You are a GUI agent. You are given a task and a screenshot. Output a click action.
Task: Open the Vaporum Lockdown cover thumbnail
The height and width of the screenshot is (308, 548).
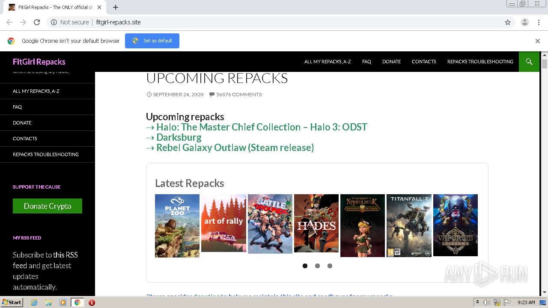(456, 225)
